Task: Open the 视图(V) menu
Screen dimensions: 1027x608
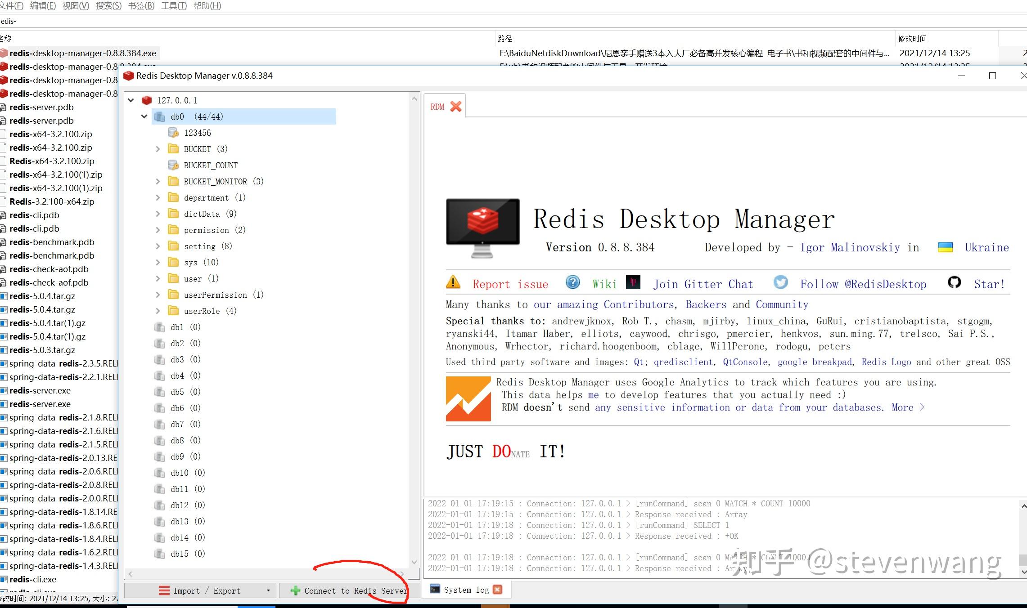Action: tap(76, 6)
